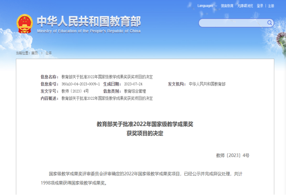Click the Languages chevron arrow
The width and height of the screenshot is (286, 195).
216,6
